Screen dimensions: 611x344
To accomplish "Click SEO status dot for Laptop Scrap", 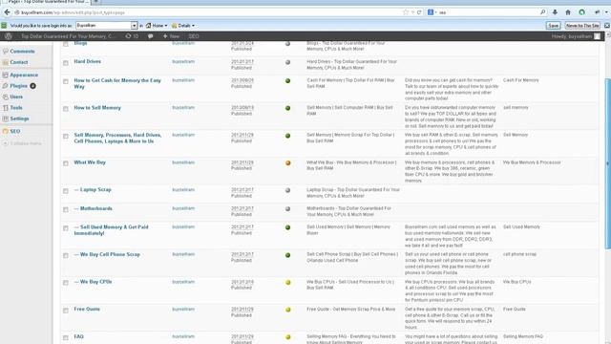I will pyautogui.click(x=287, y=190).
